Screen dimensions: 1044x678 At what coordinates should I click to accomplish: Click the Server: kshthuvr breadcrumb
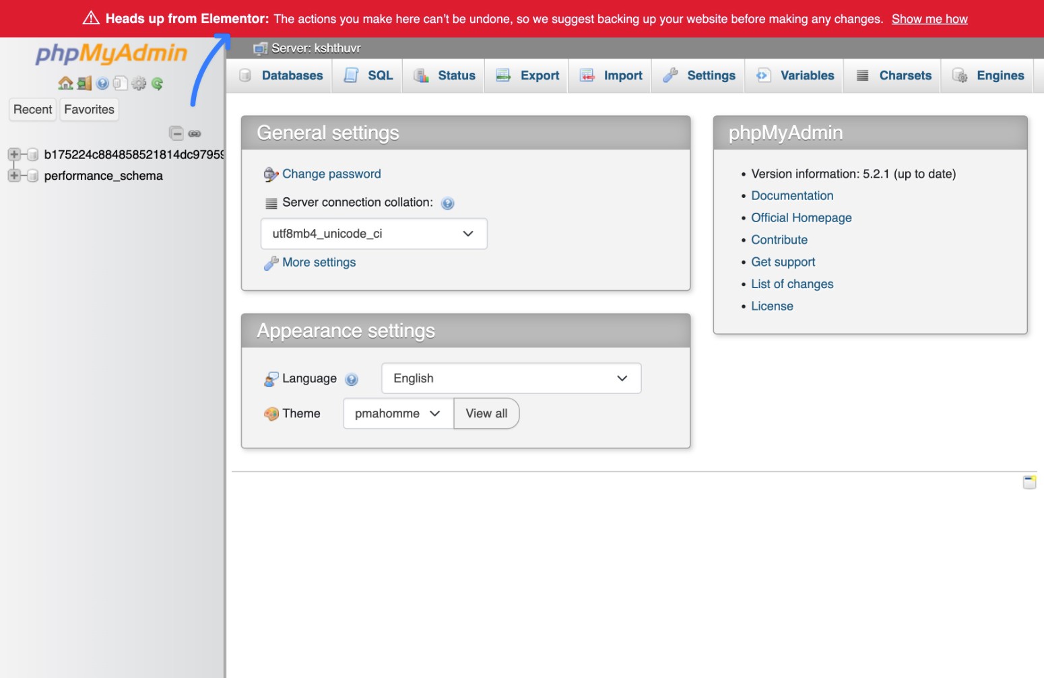pyautogui.click(x=316, y=48)
